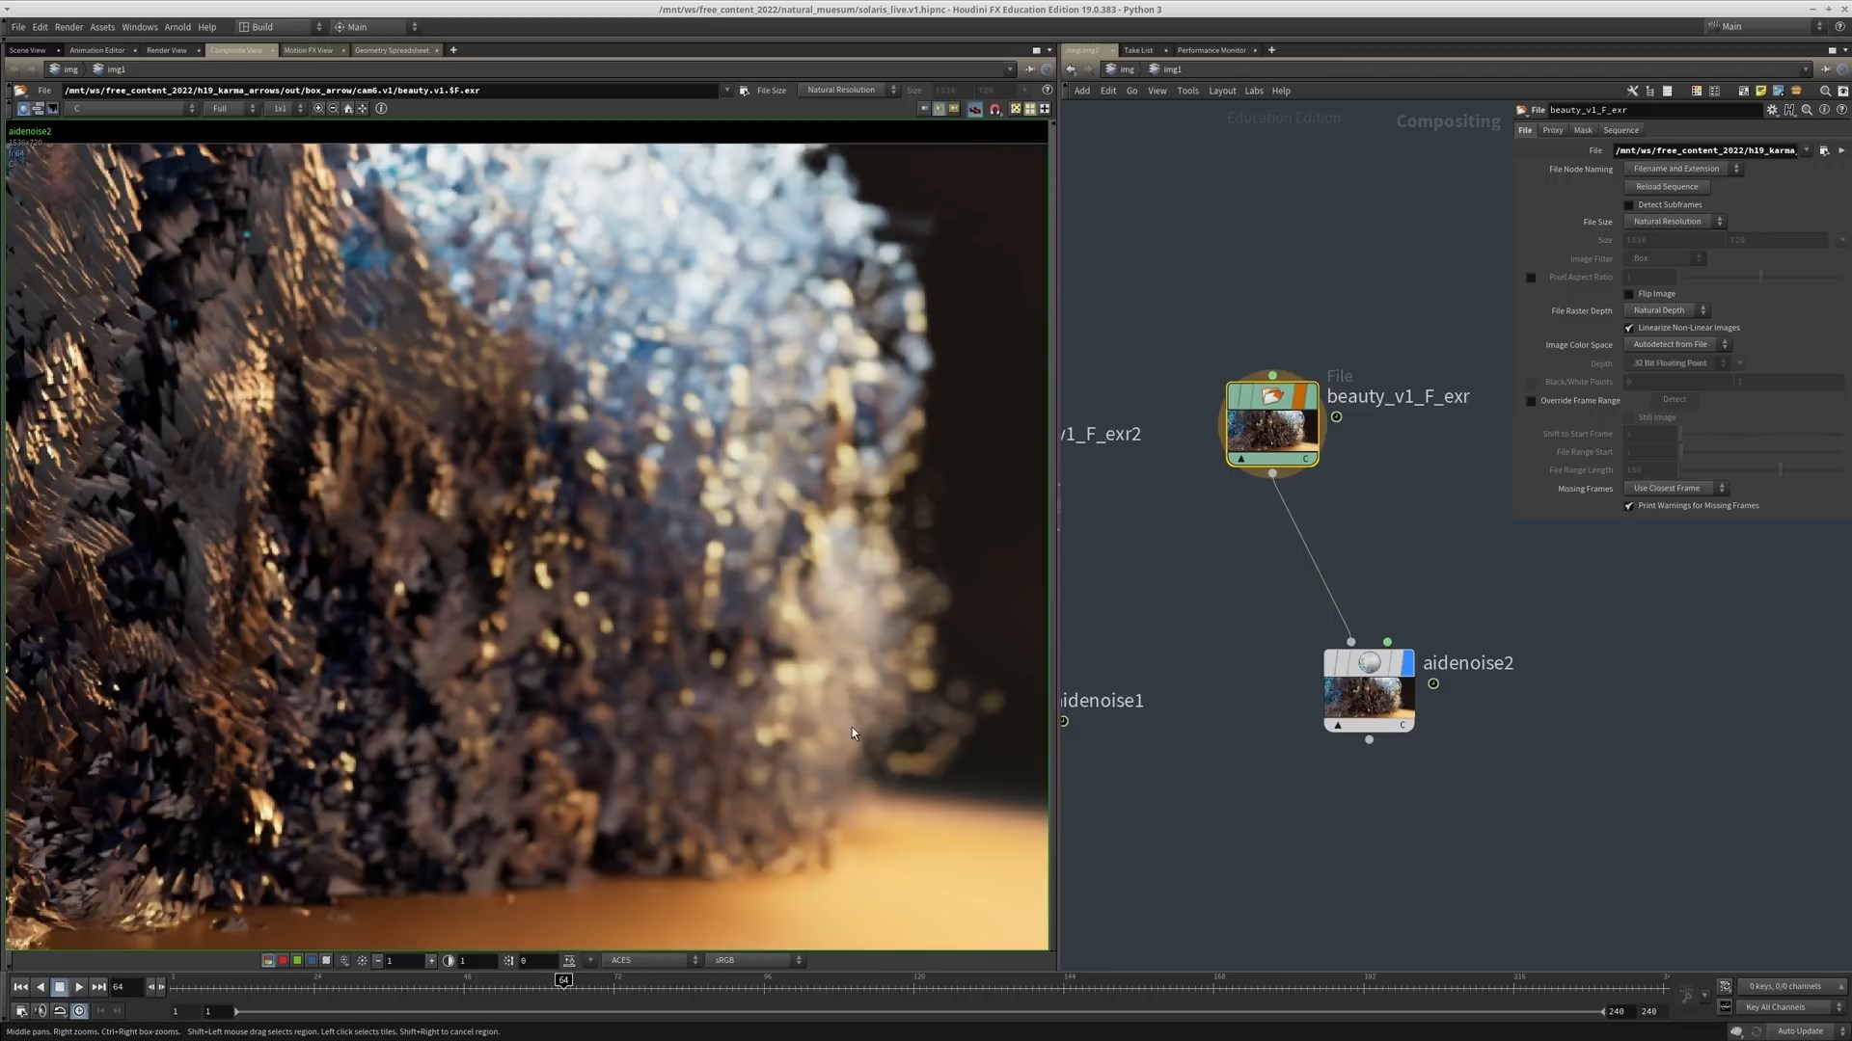
Task: Open the parameter gear settings menu
Action: point(1772,110)
